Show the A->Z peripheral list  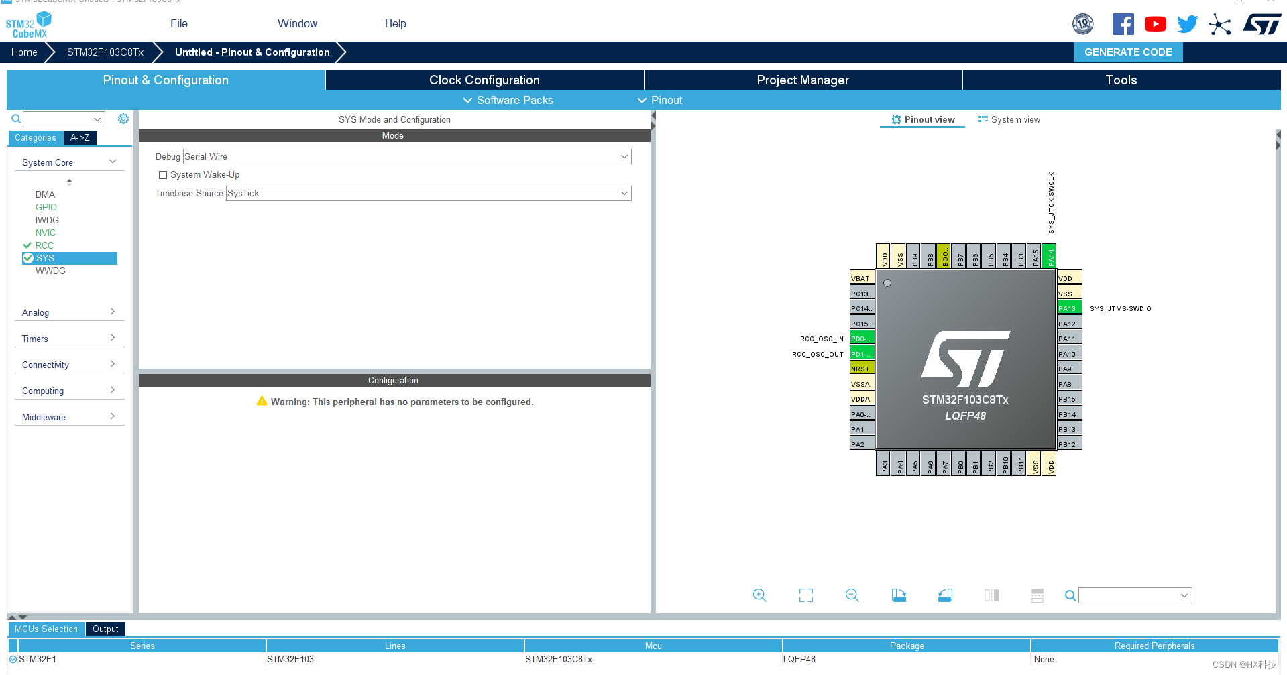(x=80, y=137)
